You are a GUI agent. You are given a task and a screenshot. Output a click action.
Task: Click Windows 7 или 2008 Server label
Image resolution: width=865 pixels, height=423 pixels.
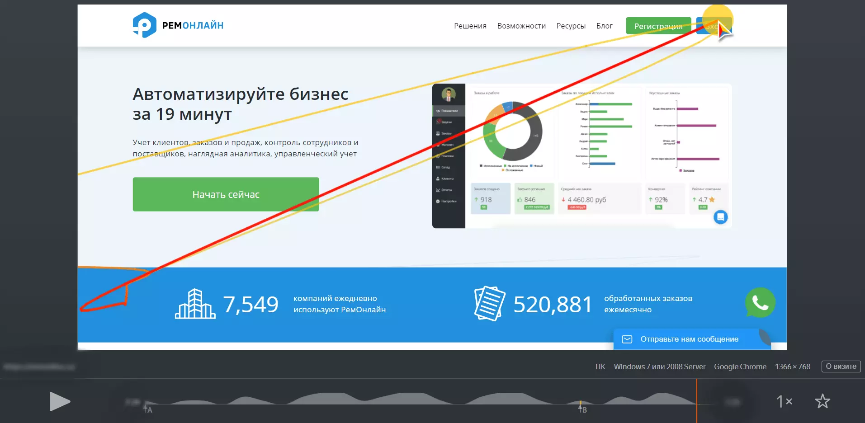[x=660, y=367]
